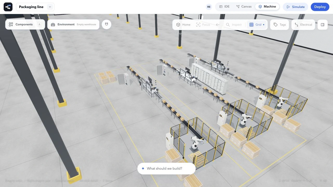Switch to the Canvas tab
Viewport: 333px width, 187px height.
(x=244, y=7)
